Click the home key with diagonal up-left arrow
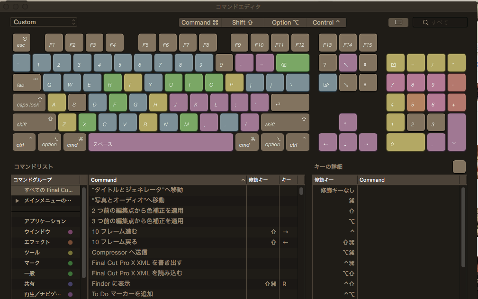 (x=348, y=62)
